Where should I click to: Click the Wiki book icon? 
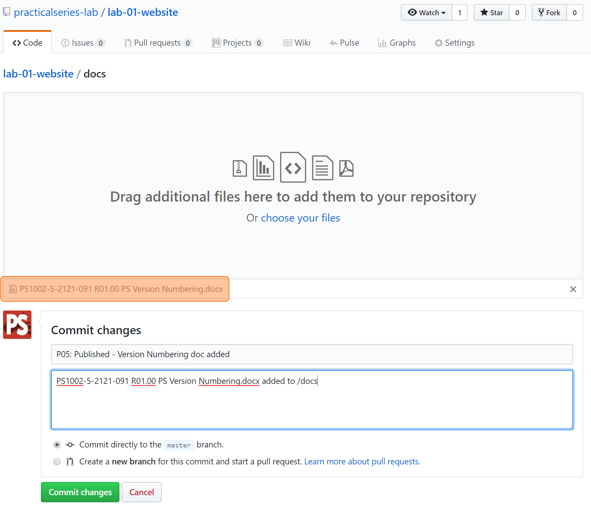288,43
